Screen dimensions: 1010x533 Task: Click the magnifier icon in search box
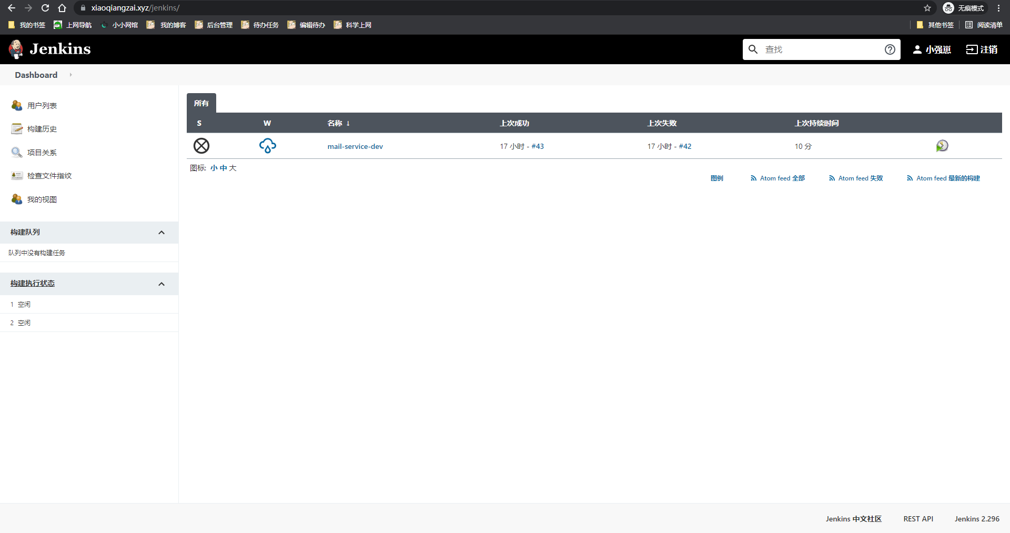pyautogui.click(x=753, y=49)
